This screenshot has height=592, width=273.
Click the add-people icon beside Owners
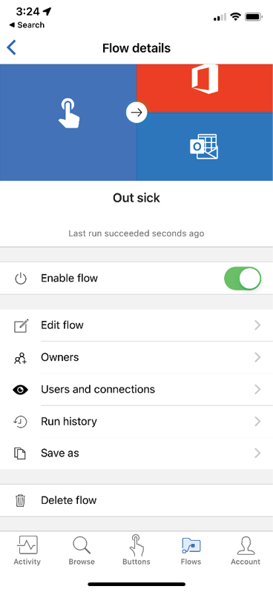tap(21, 358)
